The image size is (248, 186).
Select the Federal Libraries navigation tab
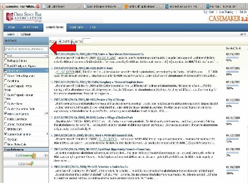(x=55, y=27)
